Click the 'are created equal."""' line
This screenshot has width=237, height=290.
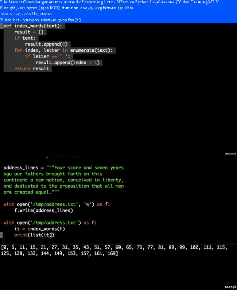pos(31,192)
